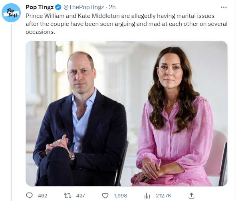Open the Pop Tingz profile avatar
This screenshot has height=201, width=242.
tap(11, 12)
